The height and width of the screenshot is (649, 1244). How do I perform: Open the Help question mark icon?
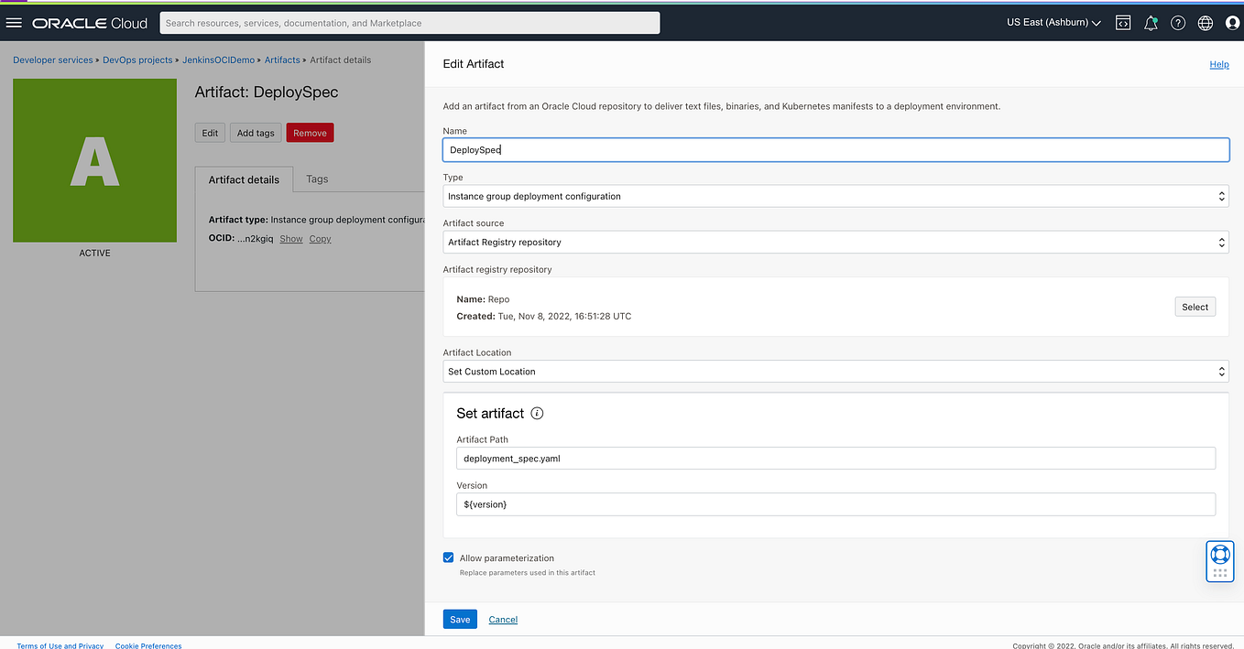pos(1178,23)
